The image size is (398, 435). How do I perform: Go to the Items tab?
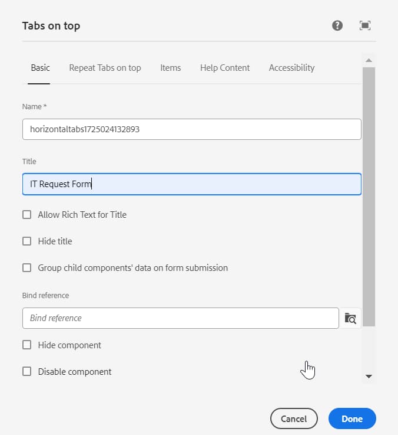click(170, 68)
